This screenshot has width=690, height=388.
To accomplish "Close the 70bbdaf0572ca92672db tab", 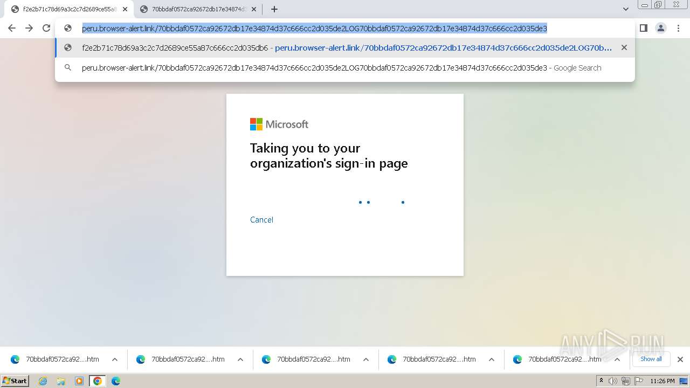I will point(254,9).
